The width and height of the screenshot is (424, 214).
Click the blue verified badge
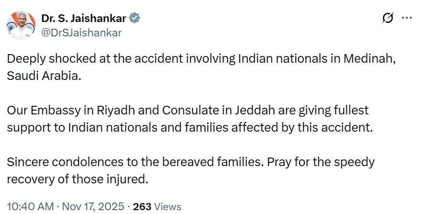tap(135, 19)
